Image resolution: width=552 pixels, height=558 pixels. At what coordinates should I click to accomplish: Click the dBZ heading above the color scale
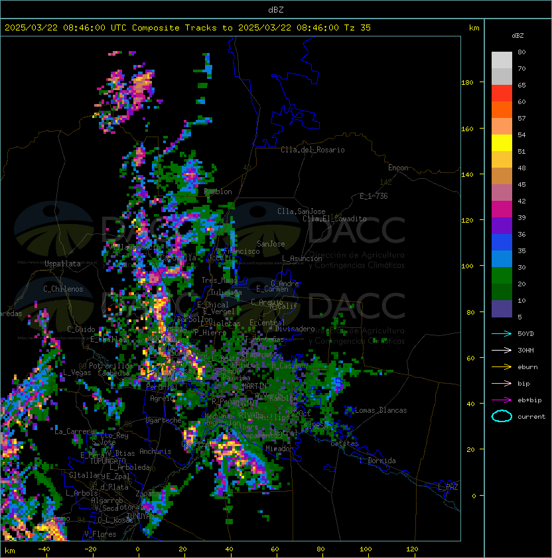coord(517,36)
